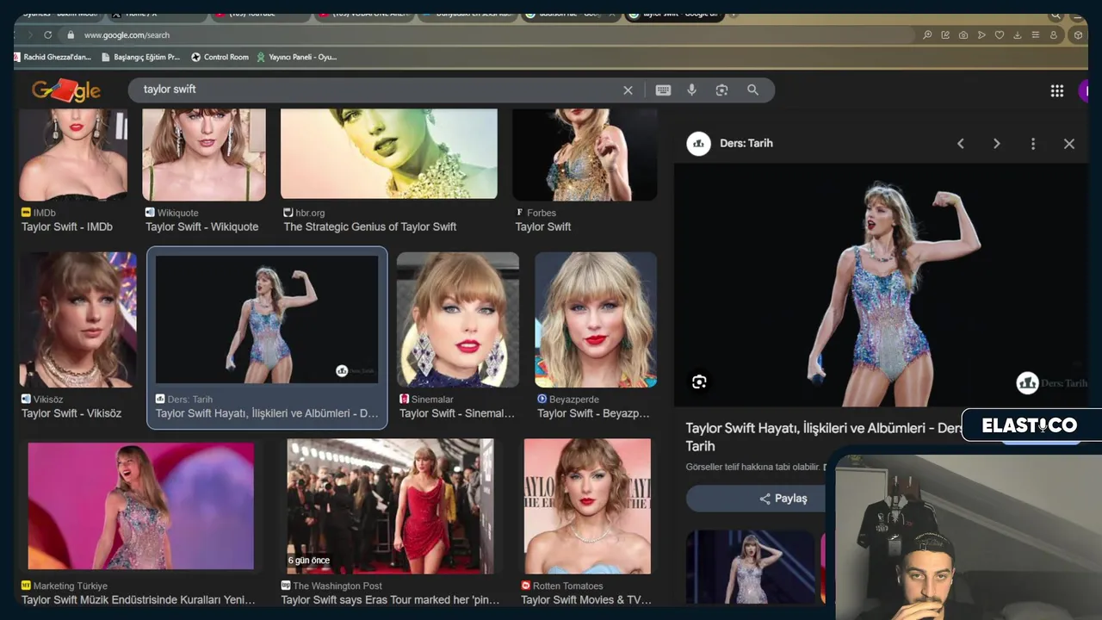Open Taylor Swift - IMDb result
The height and width of the screenshot is (620, 1102).
[x=67, y=226]
